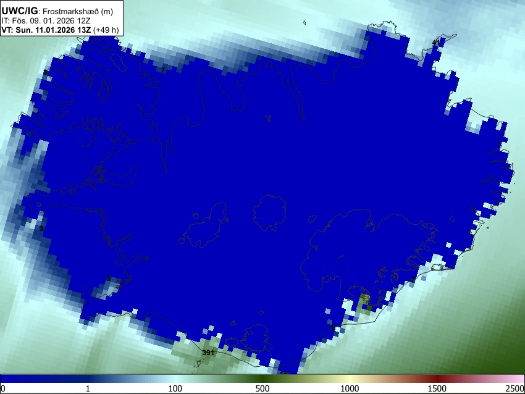Click the colorbar tick label 100
Viewport: 525px width, 394px height.
[x=175, y=388]
